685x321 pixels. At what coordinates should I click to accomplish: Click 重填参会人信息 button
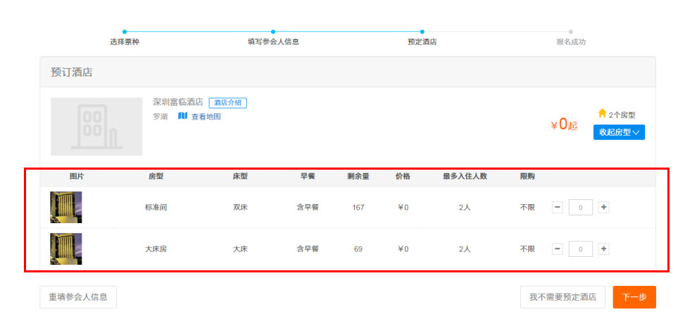[78, 297]
